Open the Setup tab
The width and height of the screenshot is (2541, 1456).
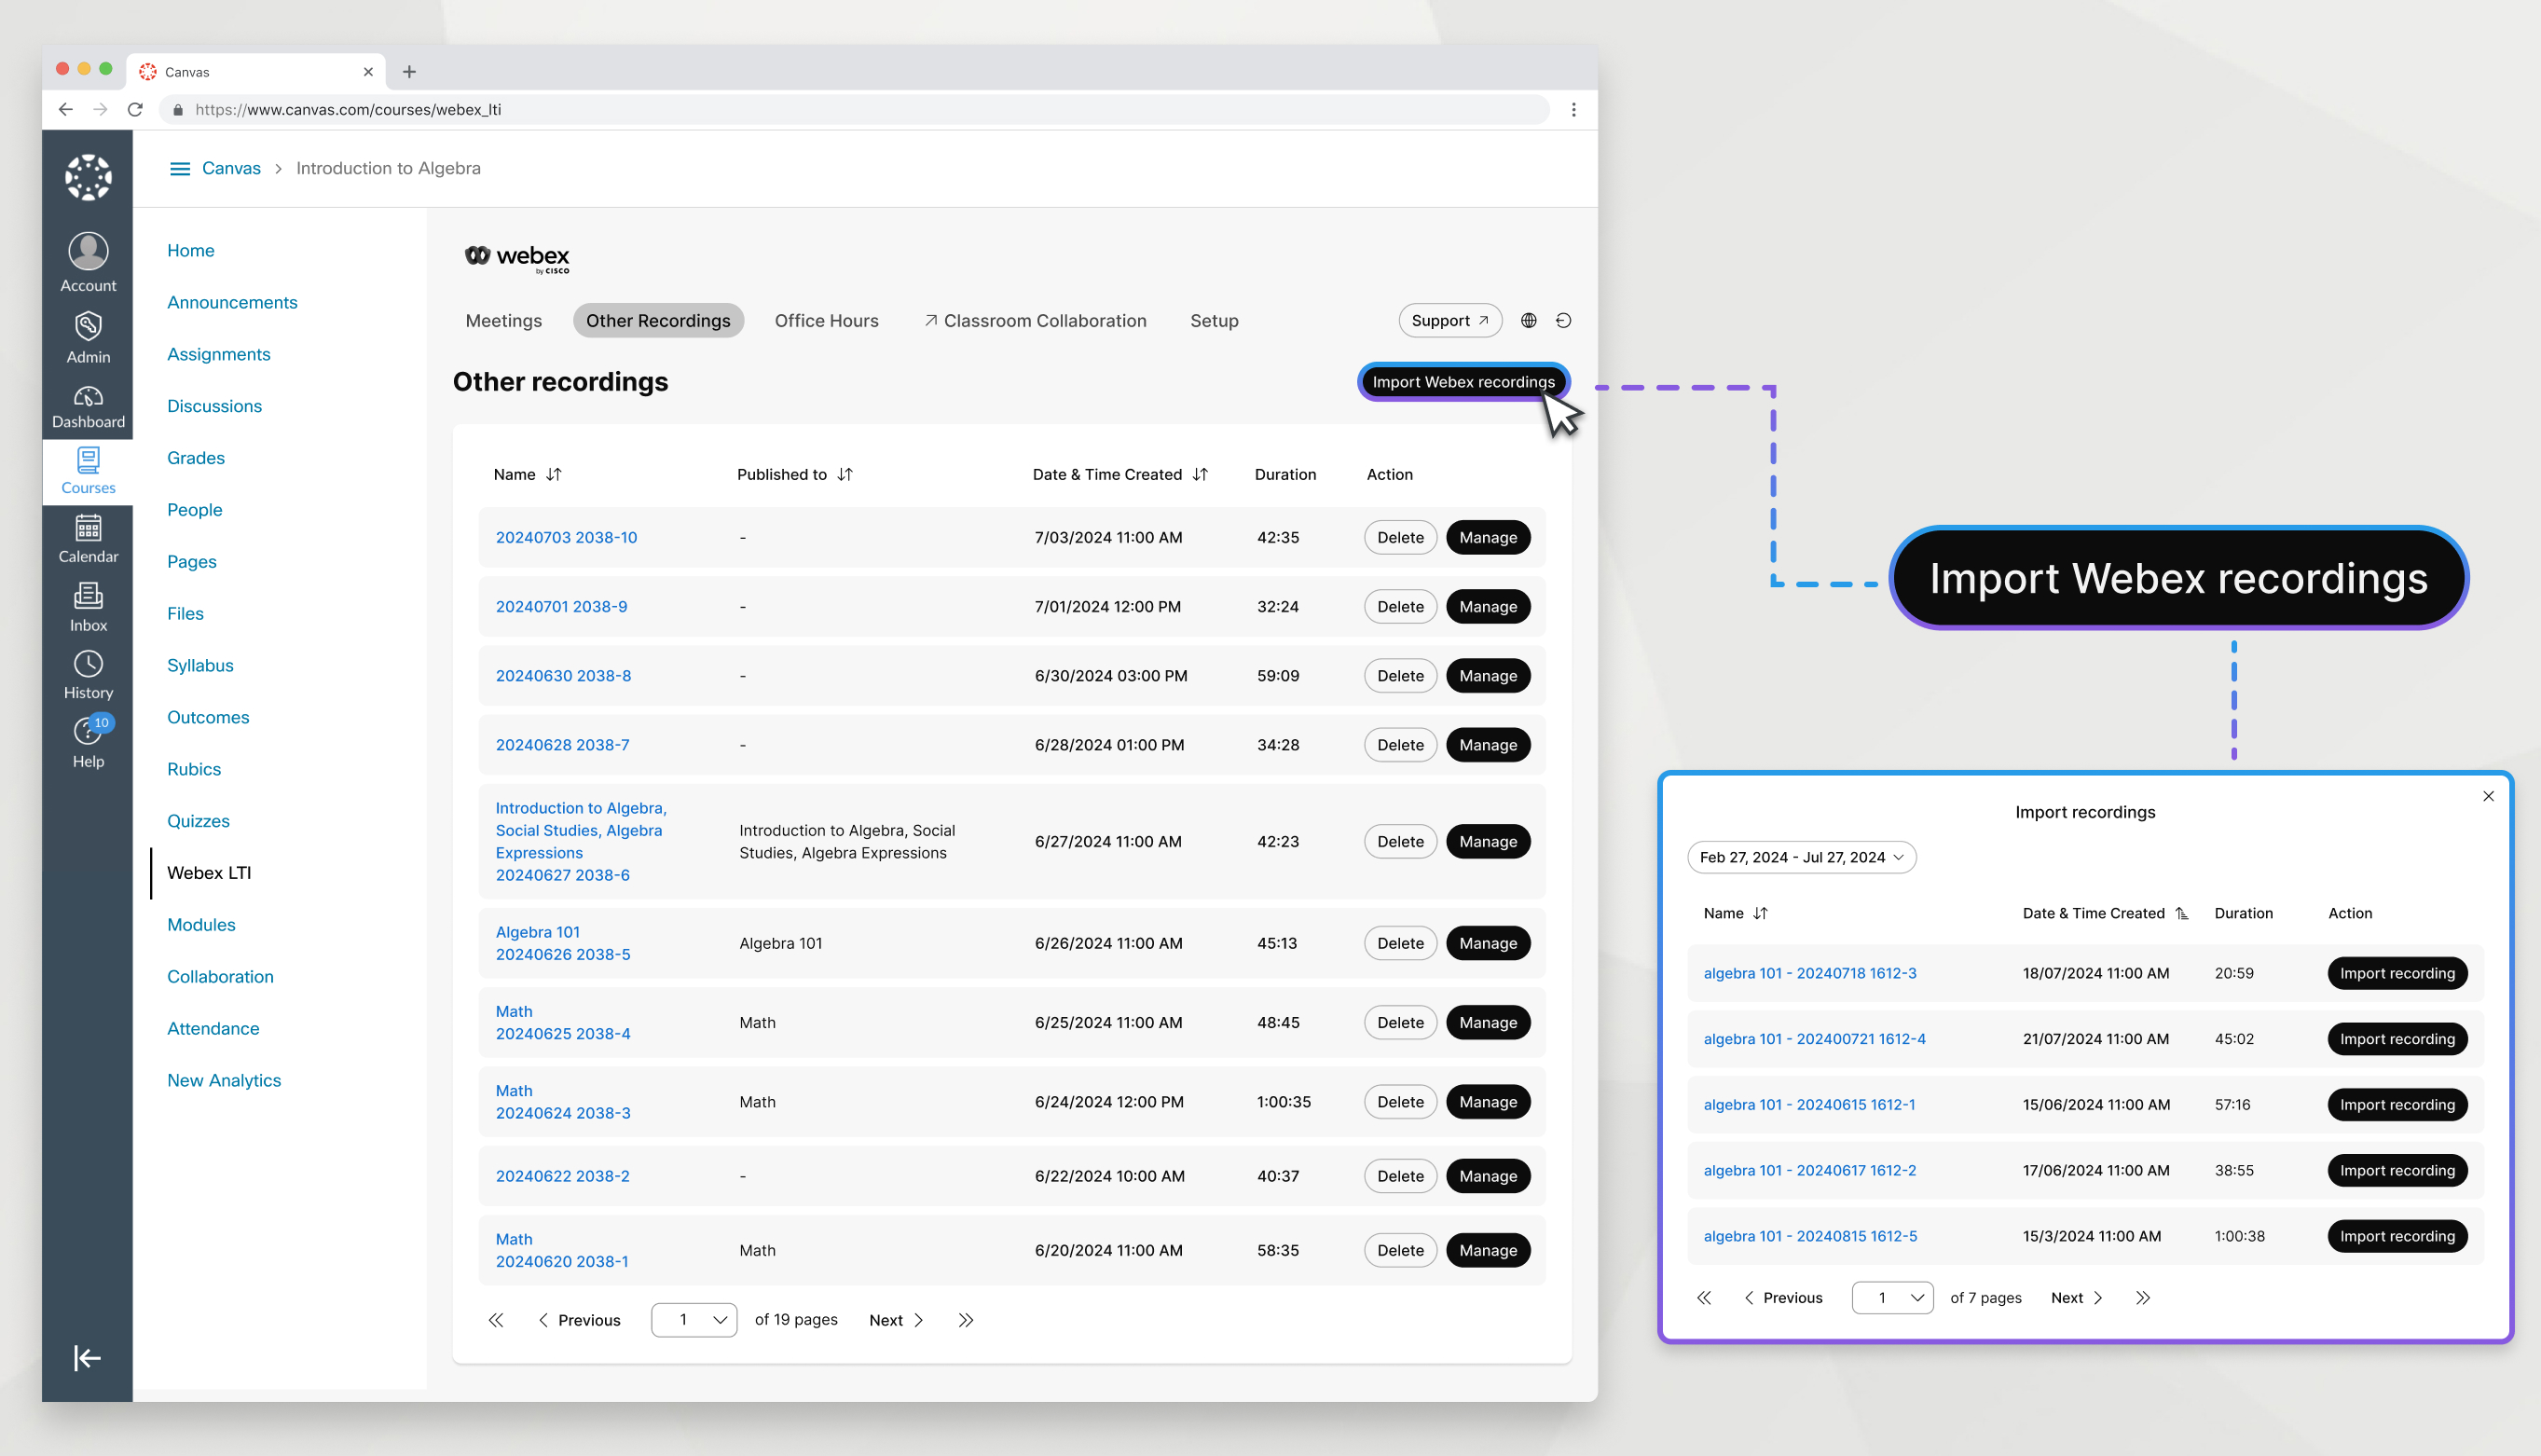[x=1214, y=320]
